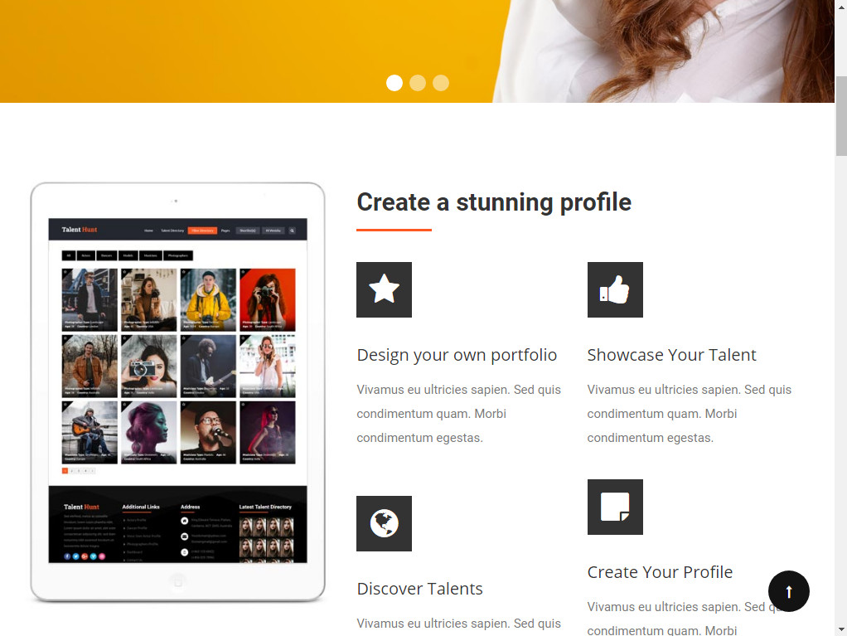The width and height of the screenshot is (847, 636).
Task: Open the Discover Talents heading
Action: tap(419, 589)
